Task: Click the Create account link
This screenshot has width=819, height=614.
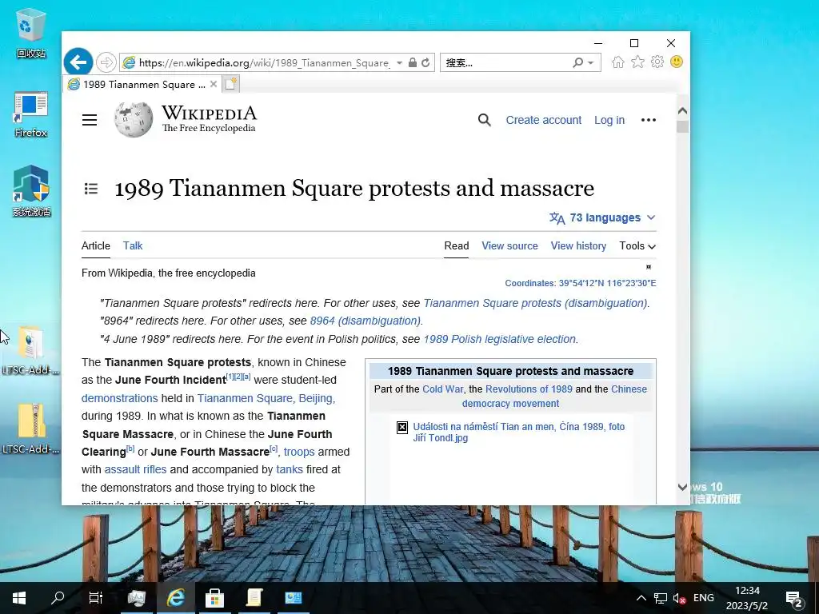Action: point(543,120)
